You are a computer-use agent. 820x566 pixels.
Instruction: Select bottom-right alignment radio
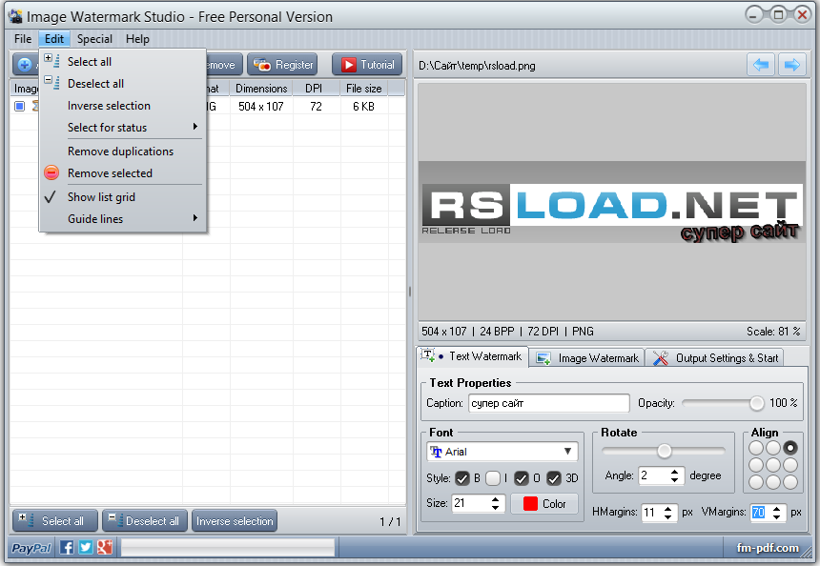[x=790, y=482]
